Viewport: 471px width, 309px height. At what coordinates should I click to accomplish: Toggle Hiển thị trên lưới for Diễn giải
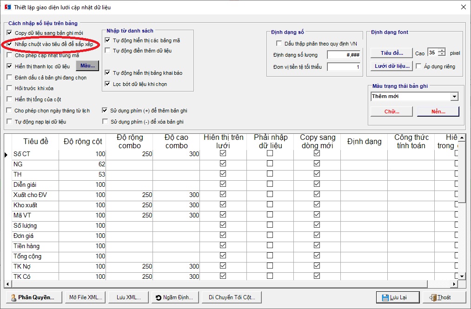pyautogui.click(x=223, y=184)
